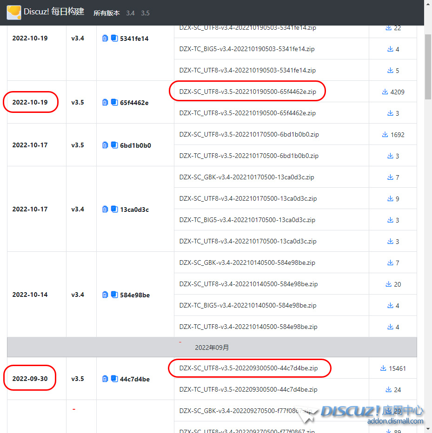The height and width of the screenshot is (433, 432).
Task: Open the file-arrow icon beside commit 65f4462e
Action: point(105,103)
